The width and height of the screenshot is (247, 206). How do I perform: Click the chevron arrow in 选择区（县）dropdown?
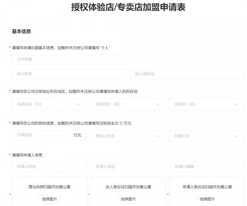coord(236,105)
